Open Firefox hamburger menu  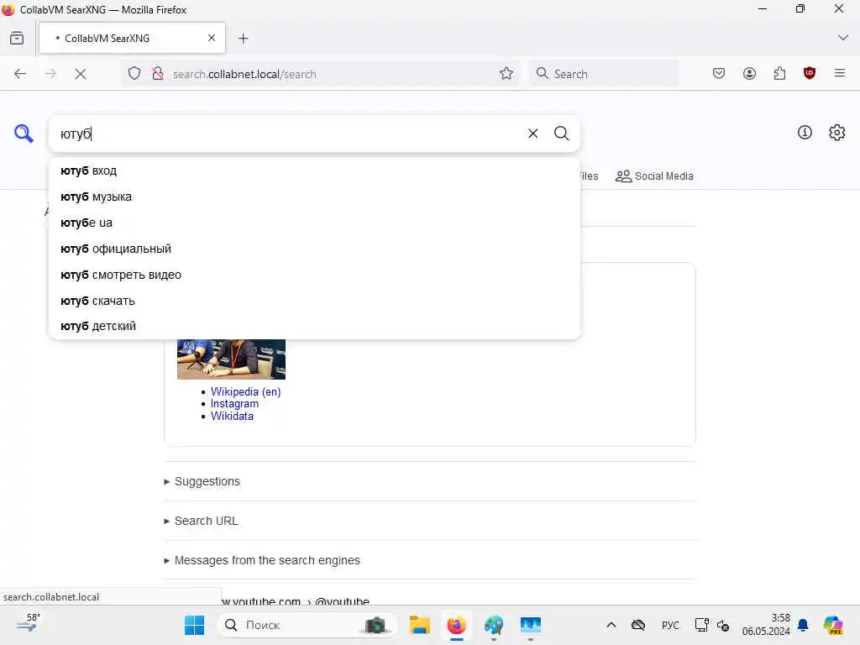(840, 73)
